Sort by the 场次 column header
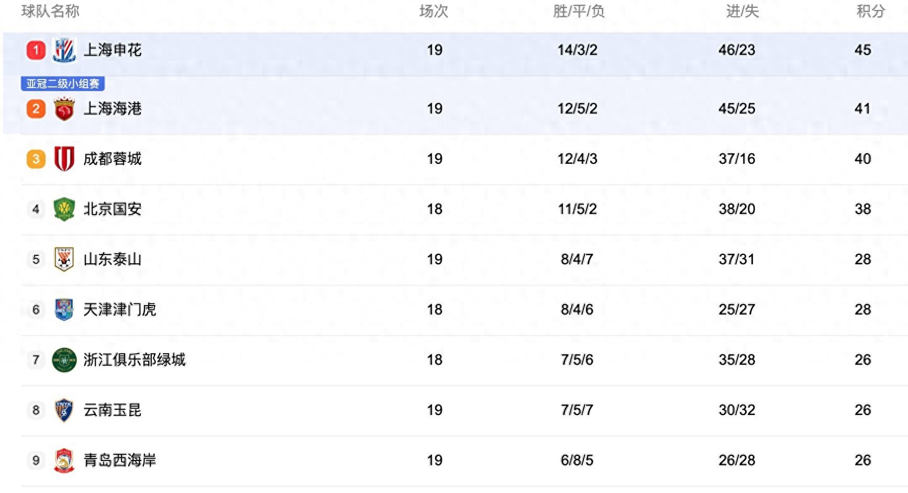Screen dimensions: 908x493 [x=434, y=11]
